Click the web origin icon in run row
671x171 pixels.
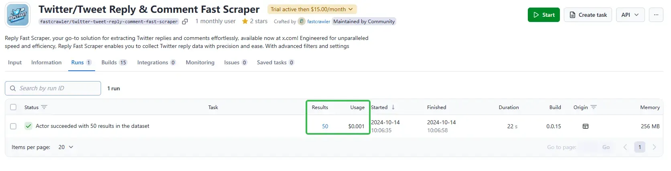click(585, 126)
